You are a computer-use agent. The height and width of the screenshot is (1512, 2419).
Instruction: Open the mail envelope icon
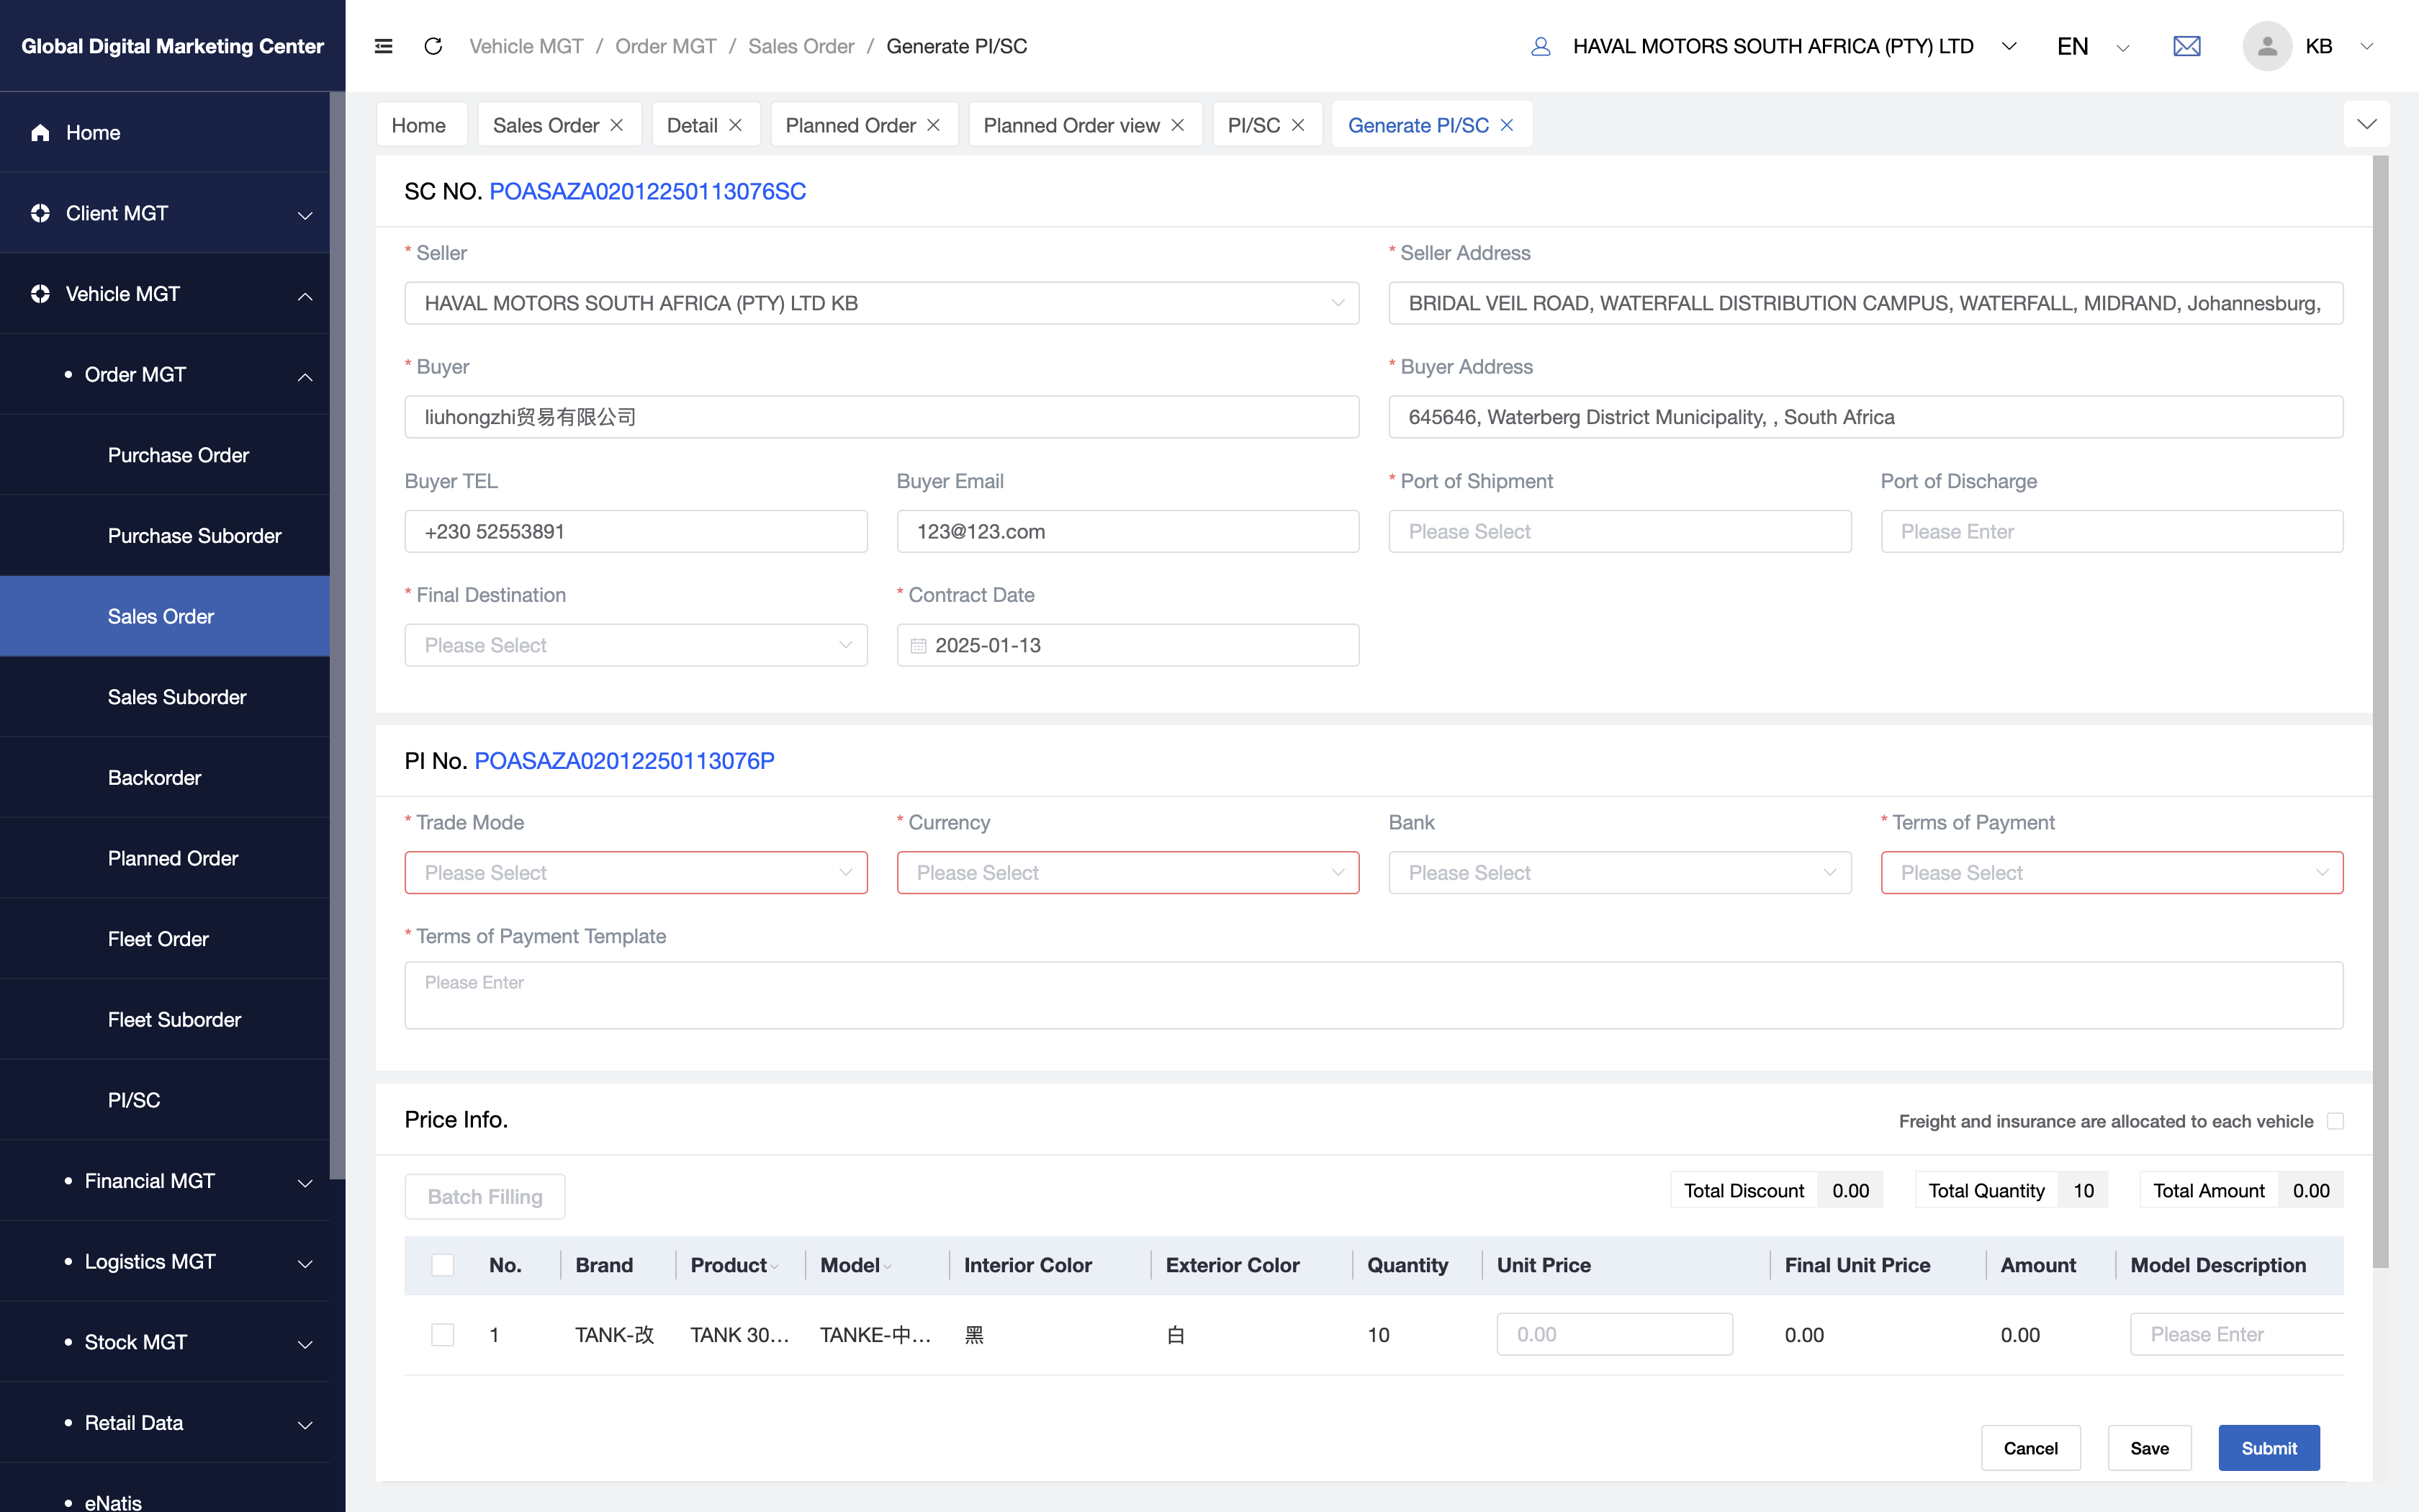(2186, 46)
